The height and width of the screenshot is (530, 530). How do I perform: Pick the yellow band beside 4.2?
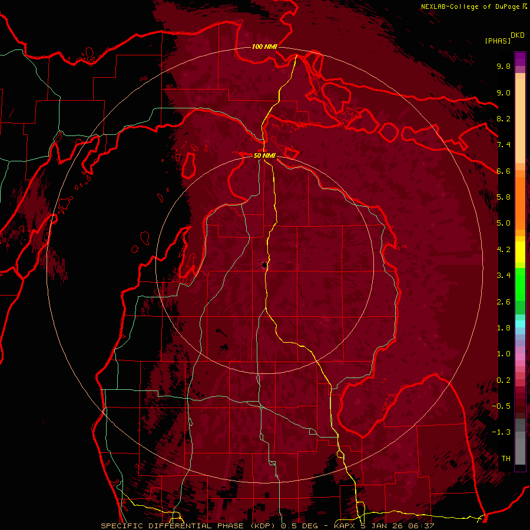(520, 252)
